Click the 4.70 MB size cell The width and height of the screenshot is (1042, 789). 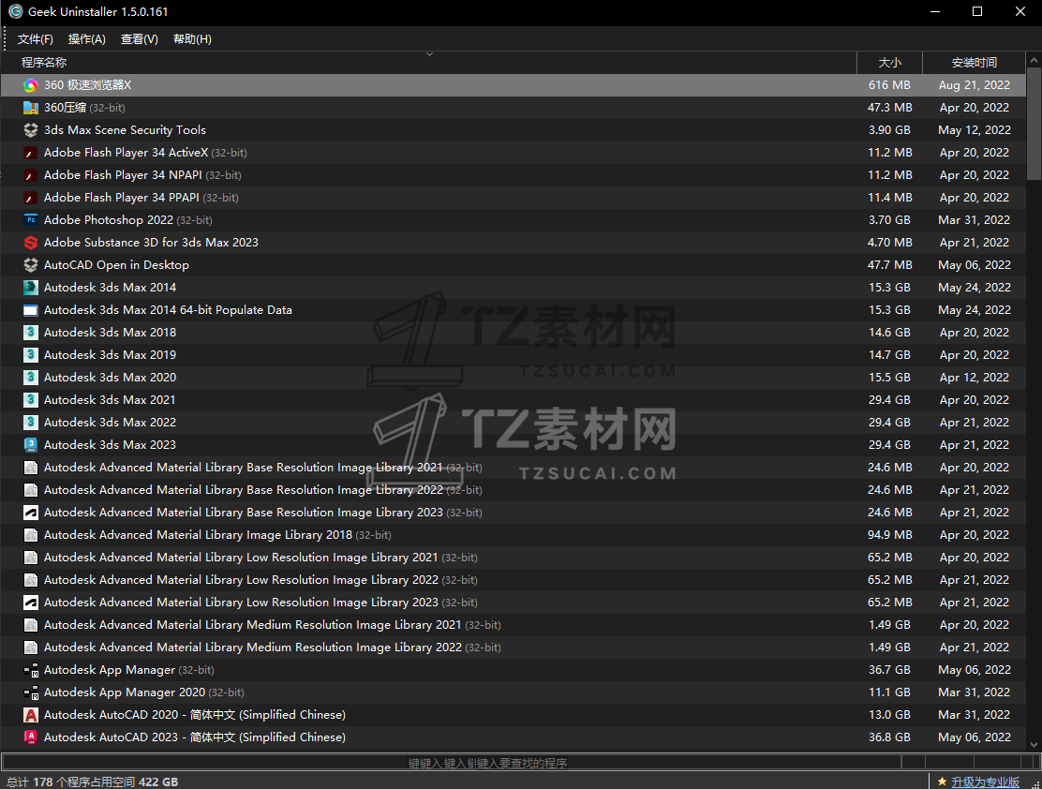[889, 243]
